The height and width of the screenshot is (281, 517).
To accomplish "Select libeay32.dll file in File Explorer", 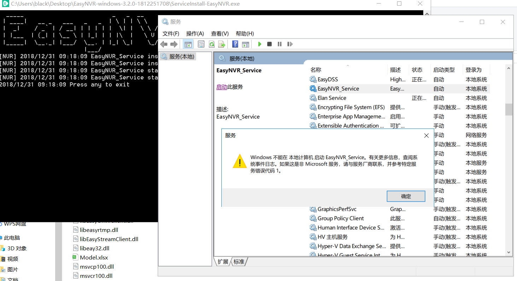I will pyautogui.click(x=94, y=248).
